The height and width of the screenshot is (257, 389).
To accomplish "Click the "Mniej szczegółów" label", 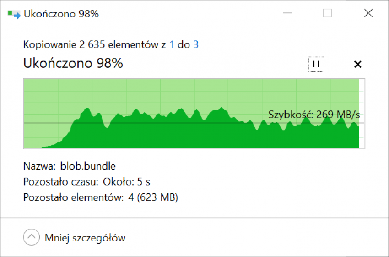I will click(x=85, y=238).
